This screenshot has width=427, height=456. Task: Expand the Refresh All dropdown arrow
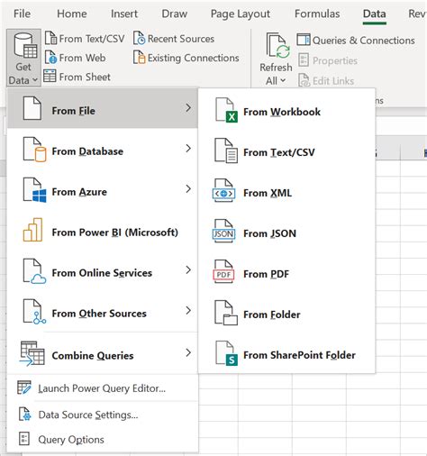coord(283,80)
